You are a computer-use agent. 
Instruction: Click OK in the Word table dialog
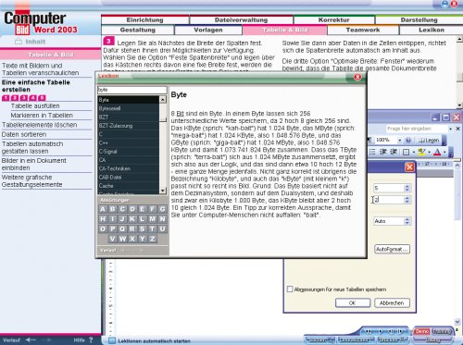[x=353, y=302]
